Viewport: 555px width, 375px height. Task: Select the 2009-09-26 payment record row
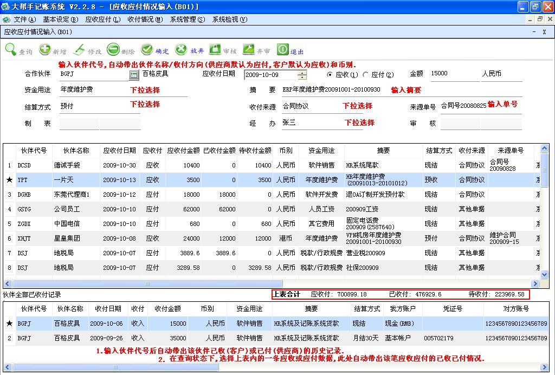275,338
